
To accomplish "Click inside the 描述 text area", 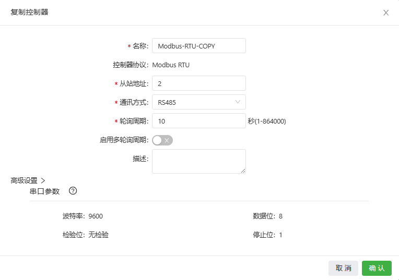I will 198,161.
